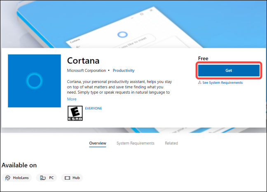267x192 pixels.
Task: Click the EVERYONE rating link
Action: [94, 108]
